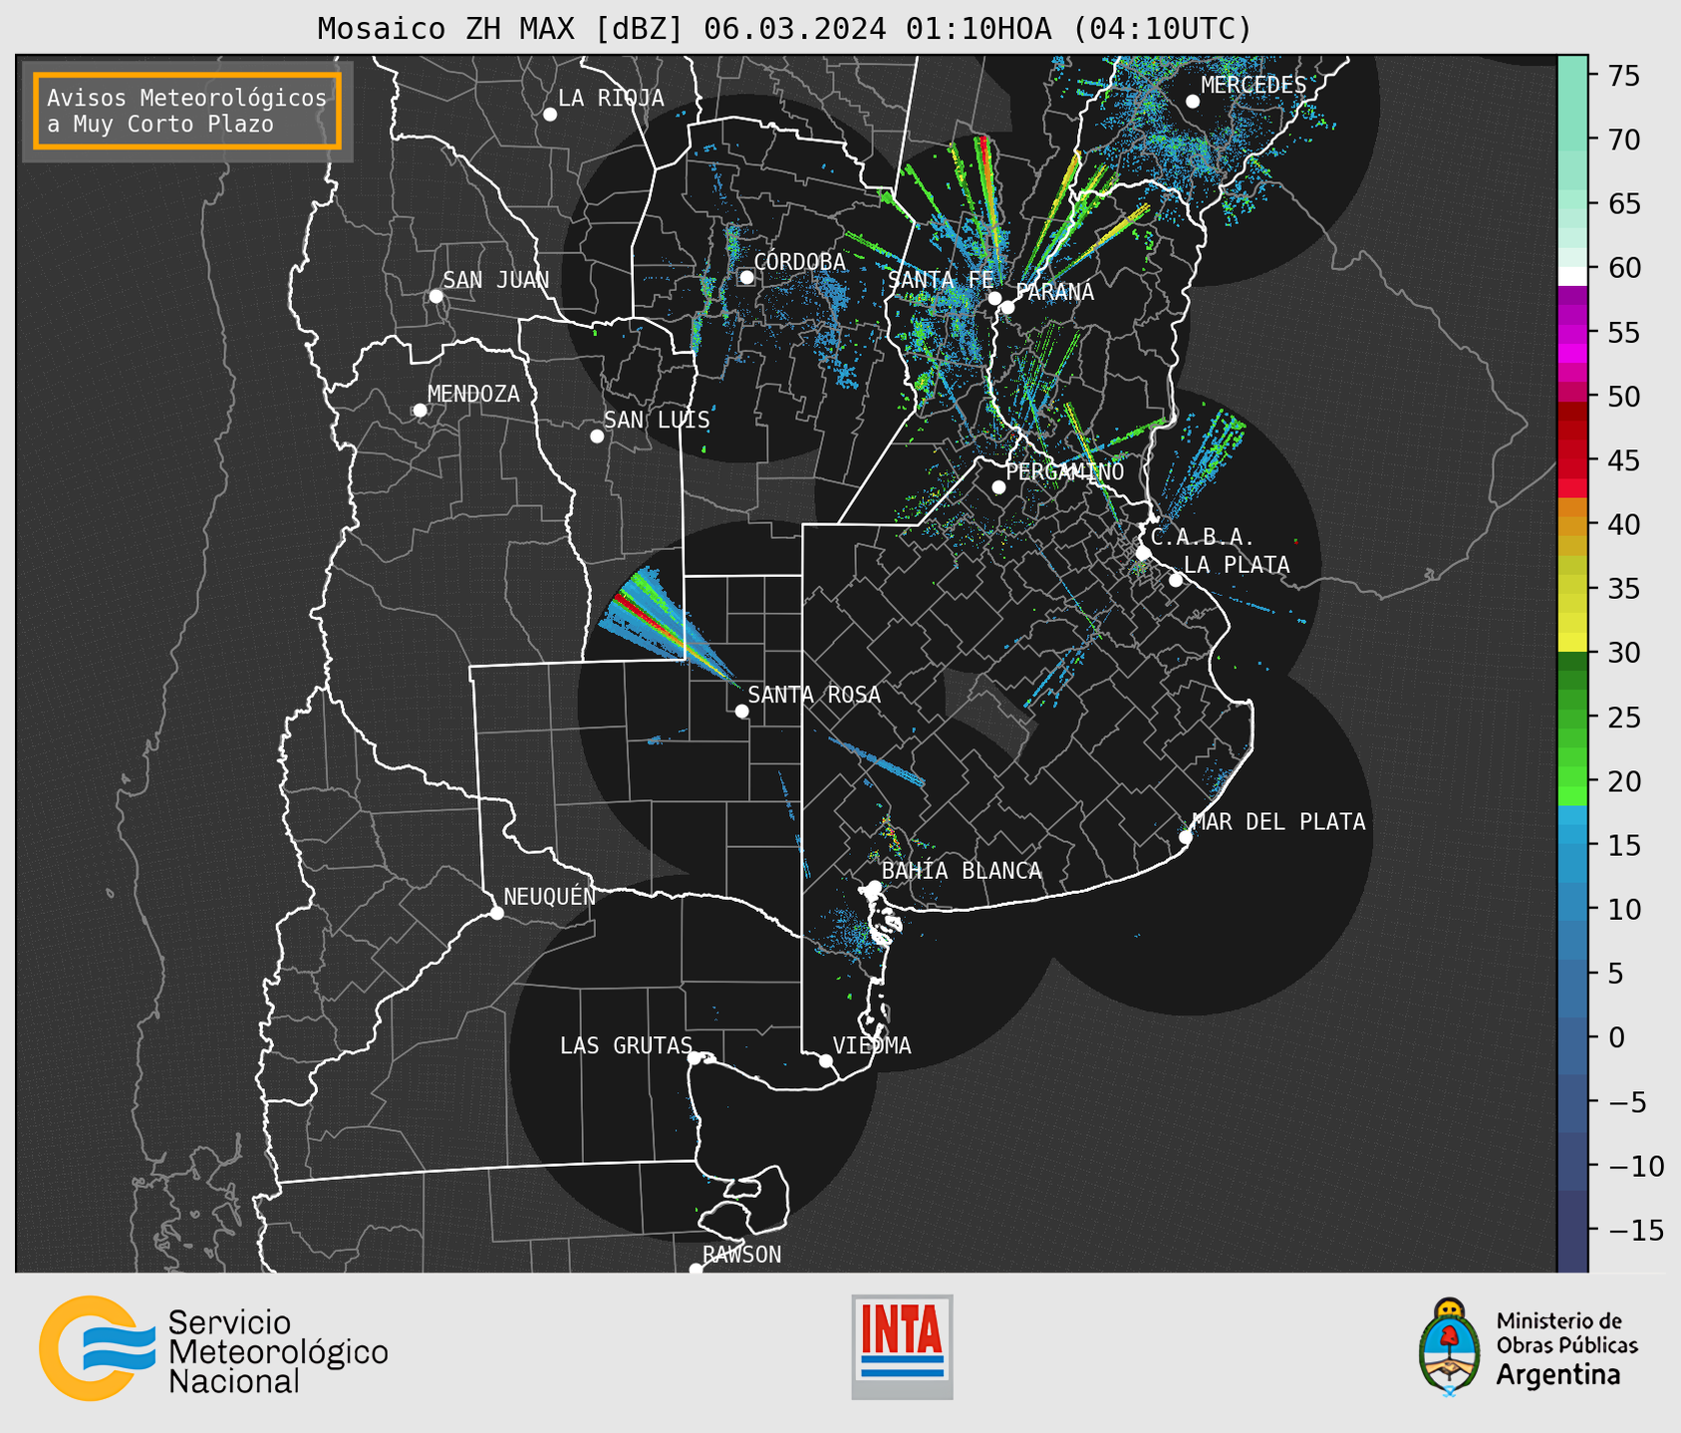Click the Ministerio de Obras Públicas Argentina text
The height and width of the screenshot is (1433, 1681).
[1566, 1348]
